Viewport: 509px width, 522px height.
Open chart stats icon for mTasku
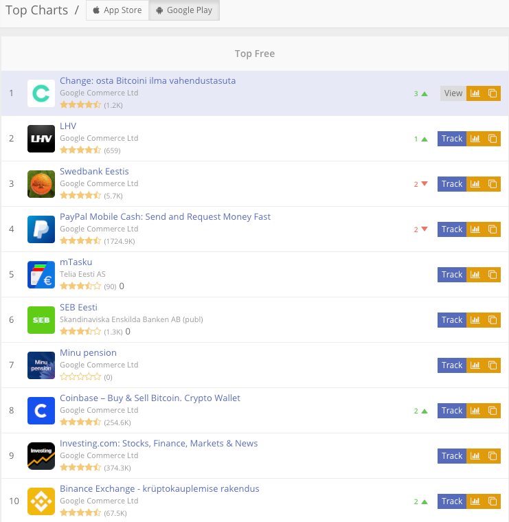(x=475, y=274)
